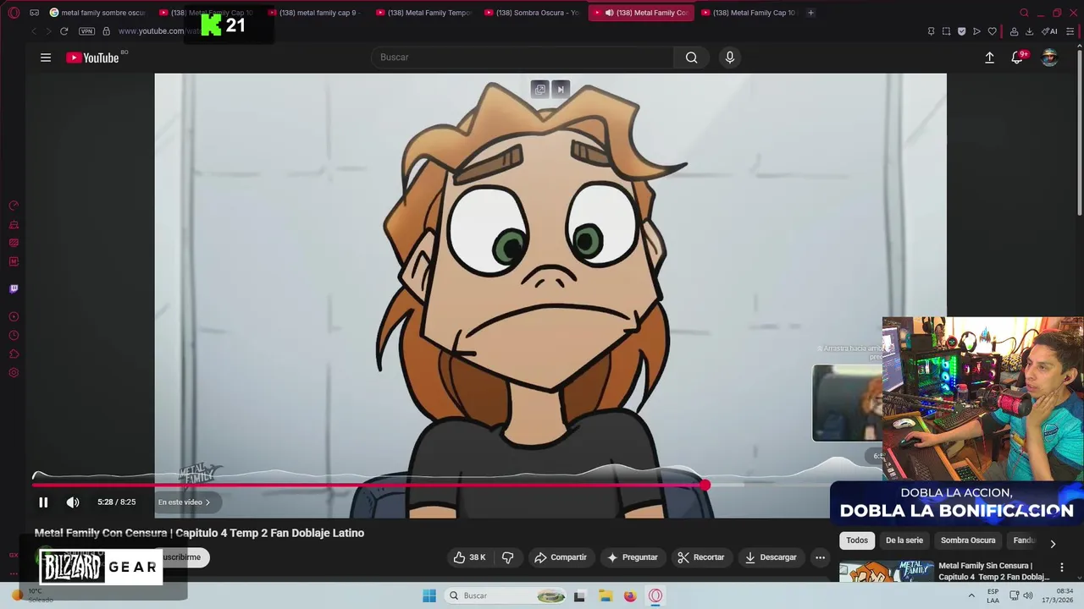This screenshot has width=1084, height=609.
Task: Reload the page with refresh icon
Action: click(64, 31)
